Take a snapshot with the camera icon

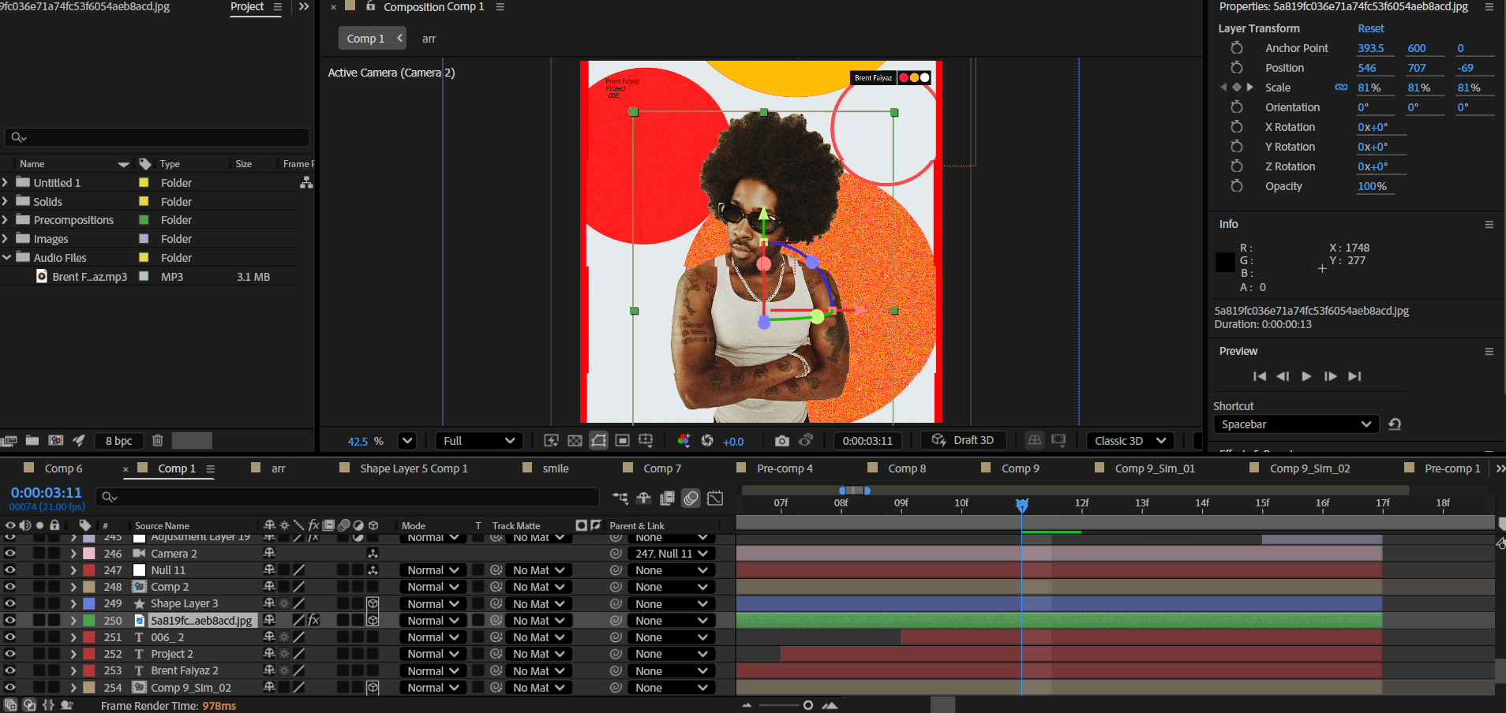pyautogui.click(x=781, y=441)
